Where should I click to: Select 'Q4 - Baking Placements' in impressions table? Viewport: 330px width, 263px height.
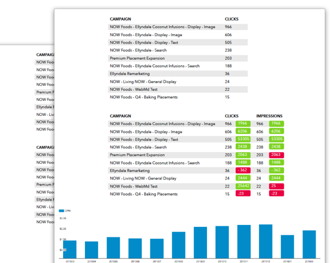[x=143, y=194]
